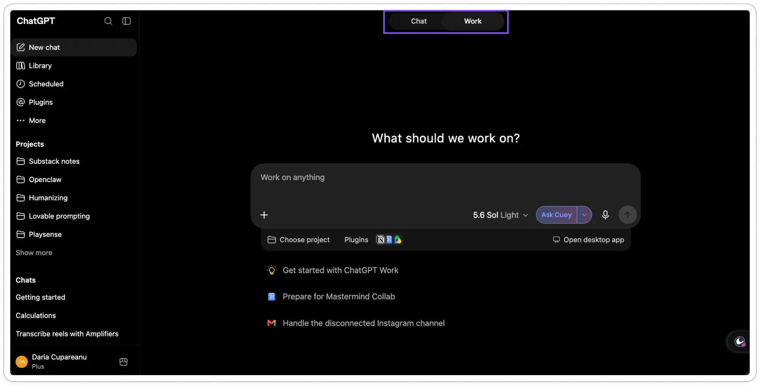
Task: Click the Projects section header
Action: (30, 144)
